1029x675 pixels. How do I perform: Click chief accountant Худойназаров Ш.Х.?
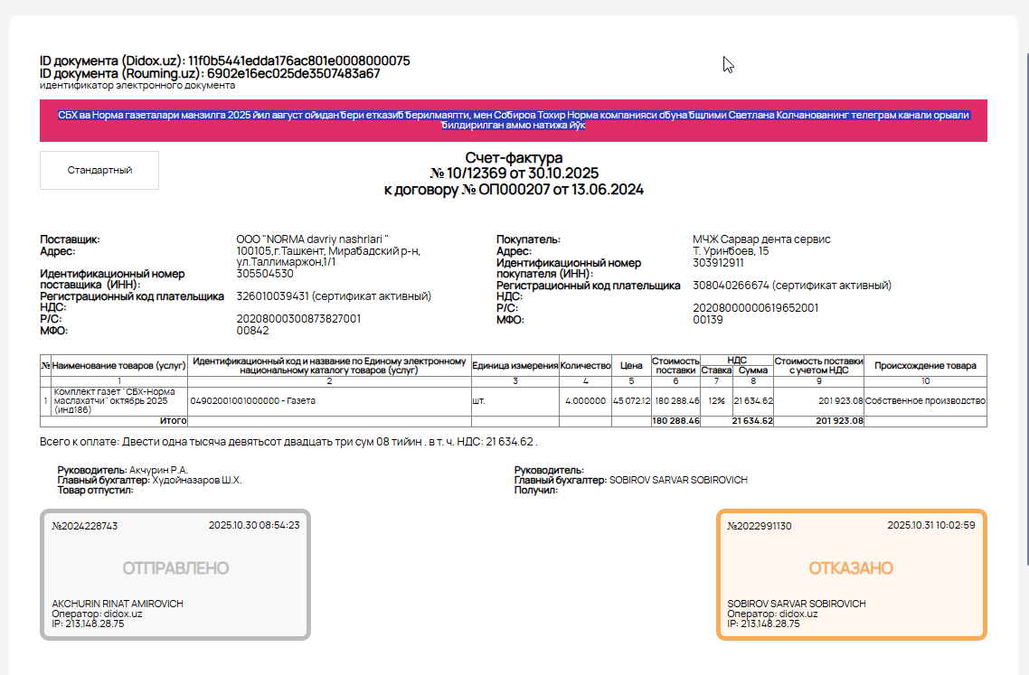click(197, 480)
